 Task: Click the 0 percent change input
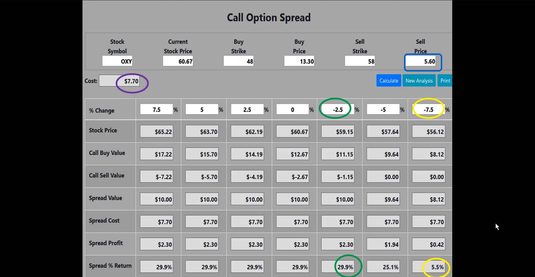[293, 110]
